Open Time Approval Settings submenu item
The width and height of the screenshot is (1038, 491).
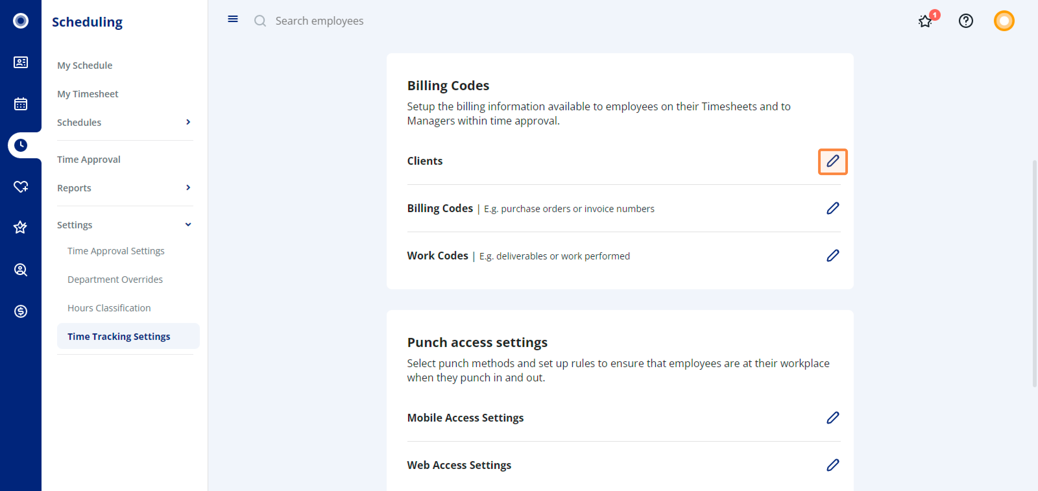click(116, 251)
